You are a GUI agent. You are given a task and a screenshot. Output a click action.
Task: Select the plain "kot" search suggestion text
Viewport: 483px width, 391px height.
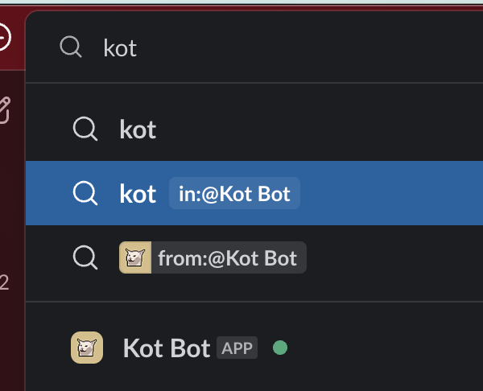[138, 129]
